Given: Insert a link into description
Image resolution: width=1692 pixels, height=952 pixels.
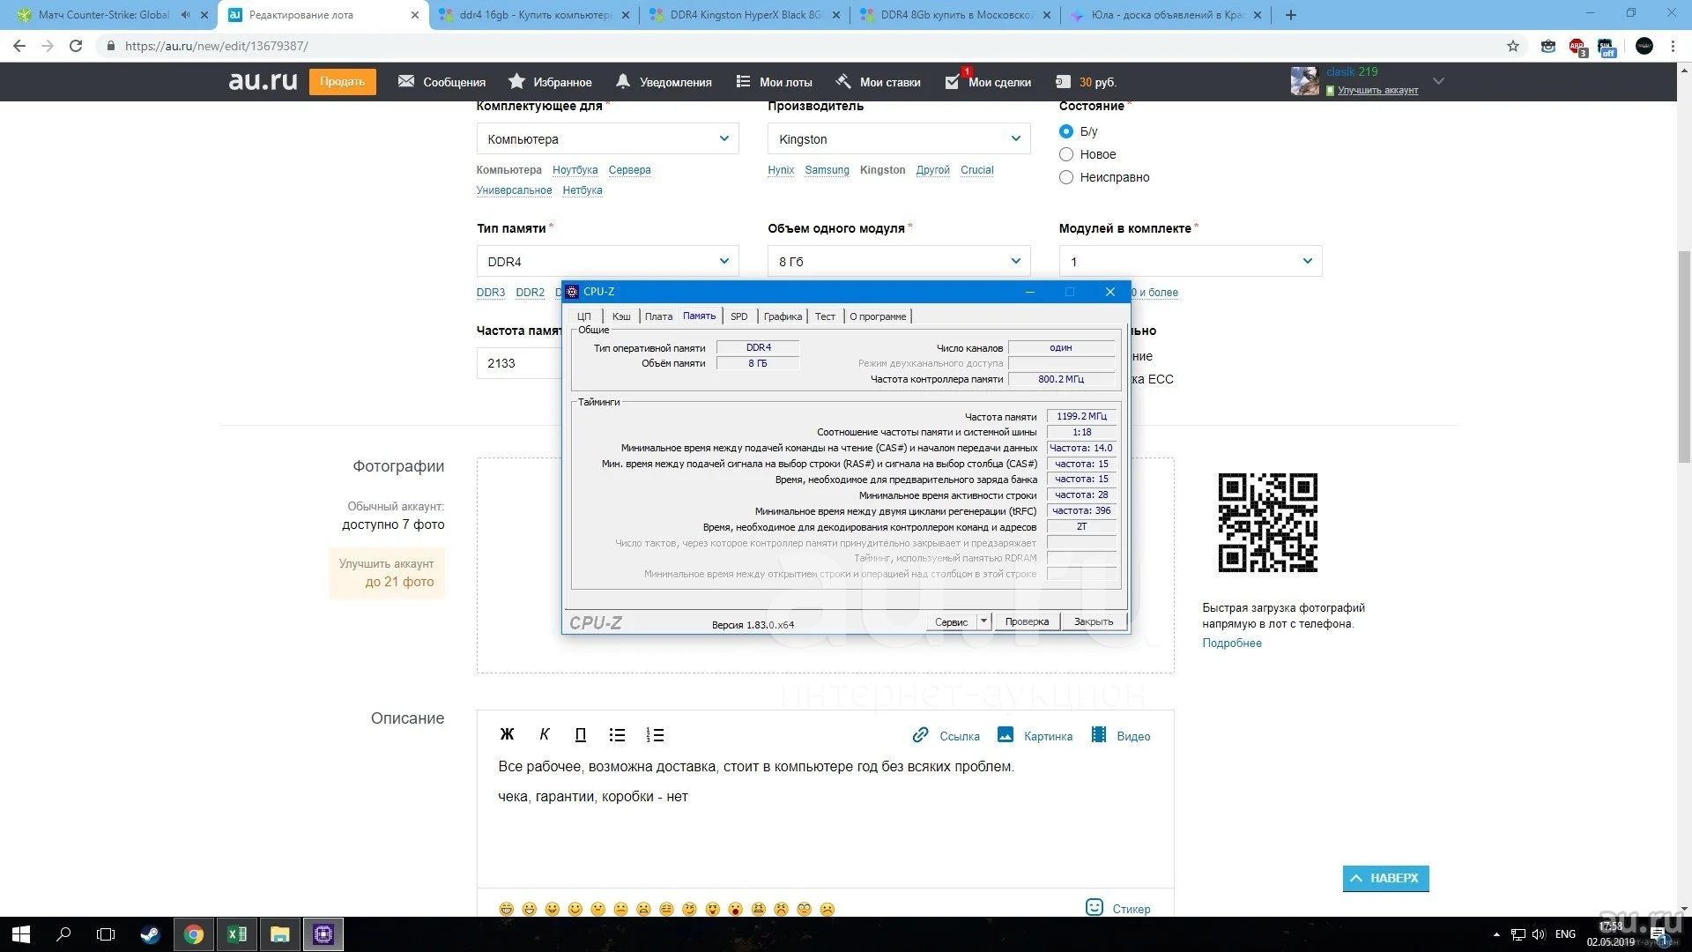Looking at the screenshot, I should [x=946, y=735].
